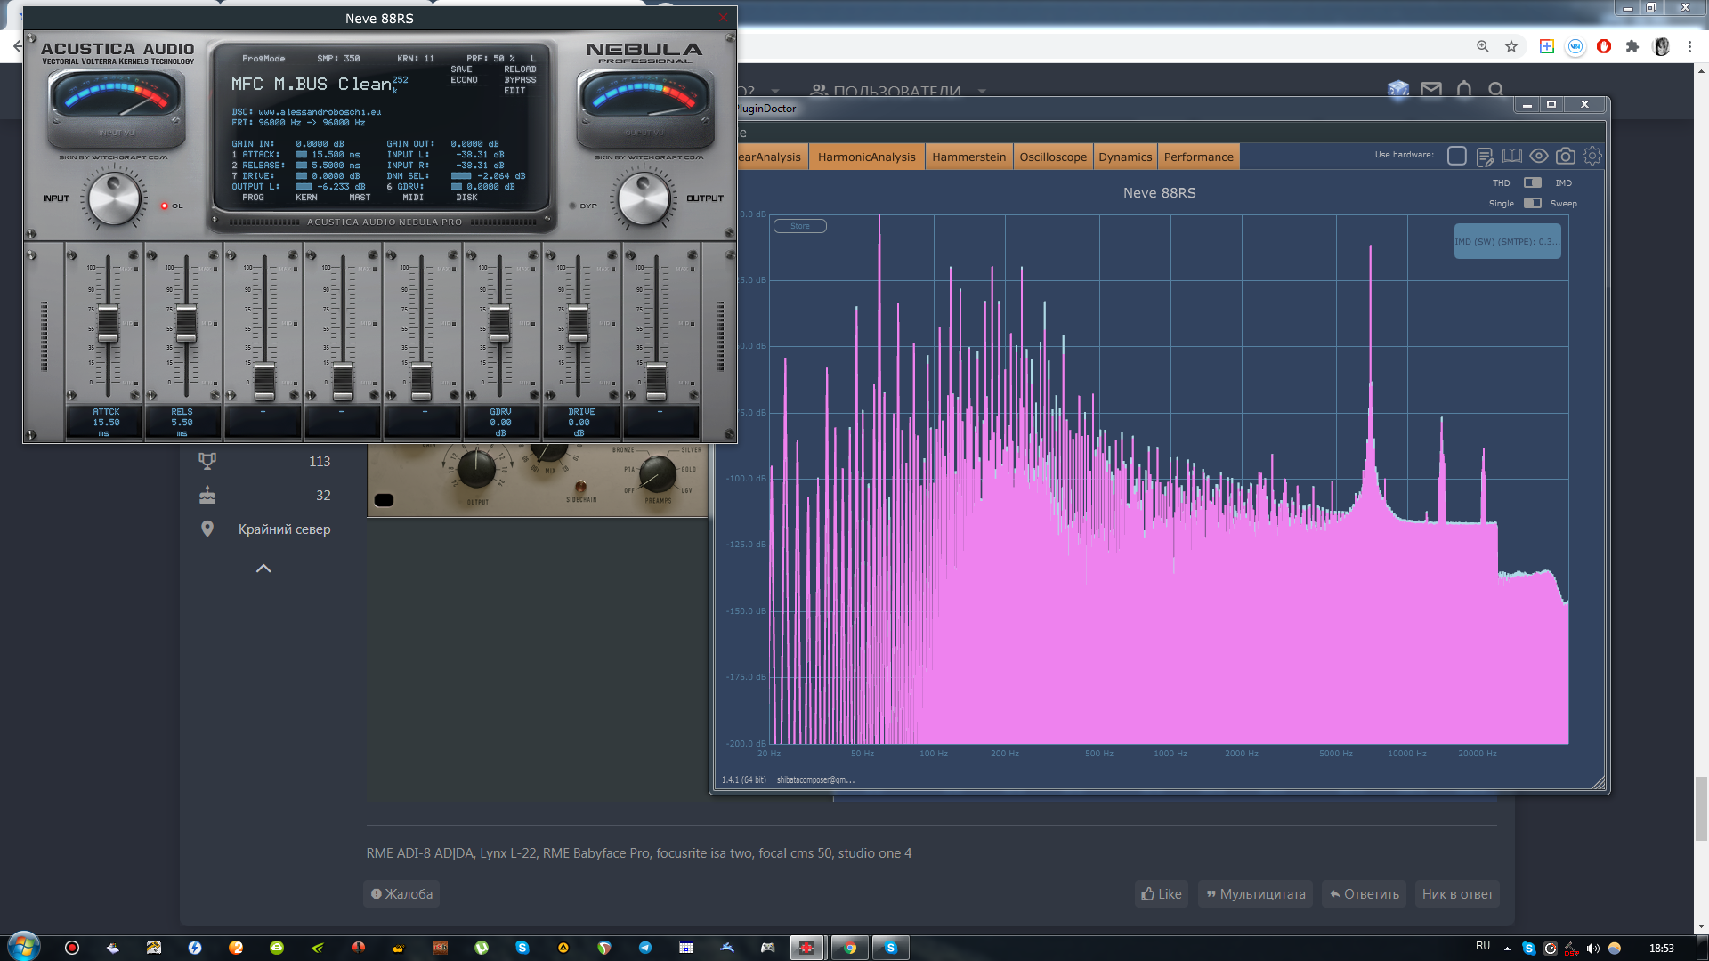This screenshot has width=1709, height=961.
Task: Click Chrome icon in taskbar
Action: [850, 948]
